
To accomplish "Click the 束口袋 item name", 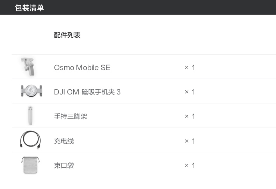I will click(x=64, y=166).
